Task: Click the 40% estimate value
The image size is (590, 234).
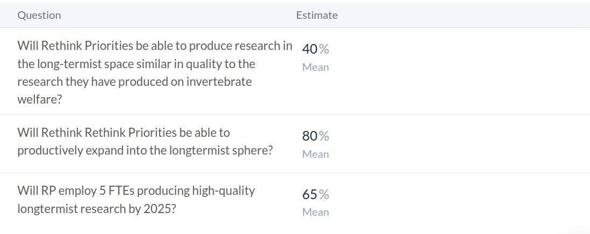Action: [x=315, y=49]
